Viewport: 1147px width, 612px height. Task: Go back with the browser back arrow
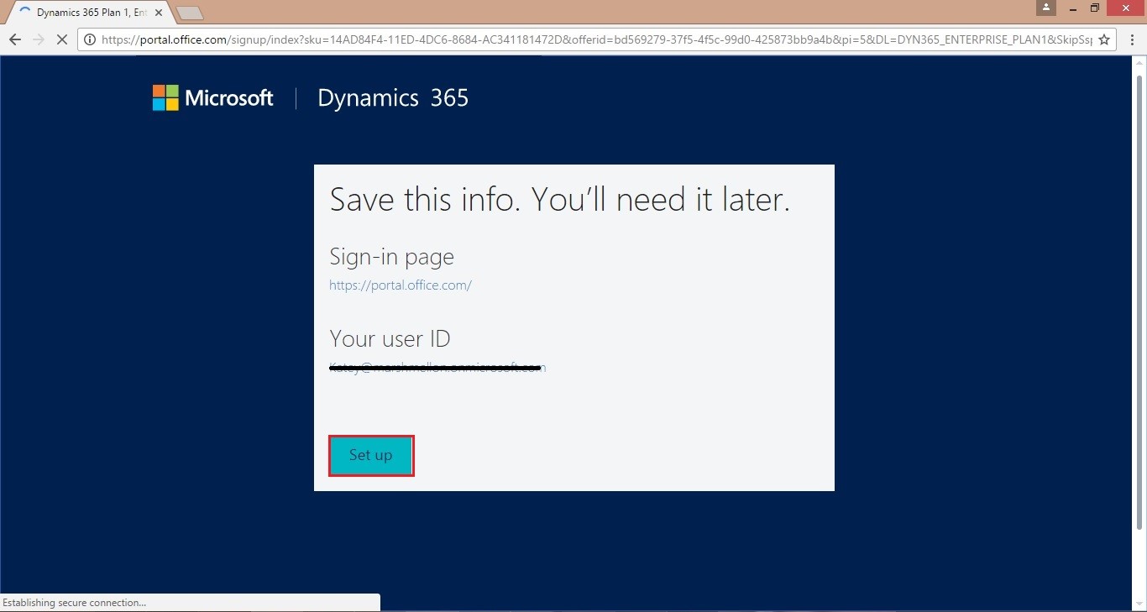click(x=15, y=39)
